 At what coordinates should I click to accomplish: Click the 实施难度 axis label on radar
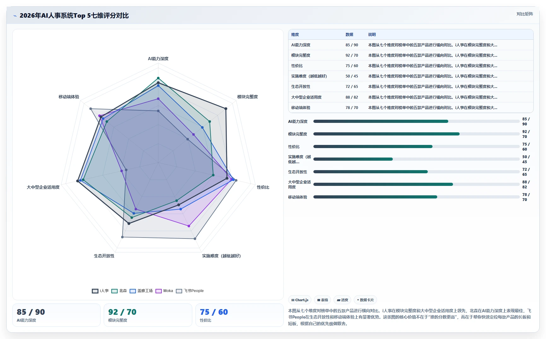click(221, 256)
